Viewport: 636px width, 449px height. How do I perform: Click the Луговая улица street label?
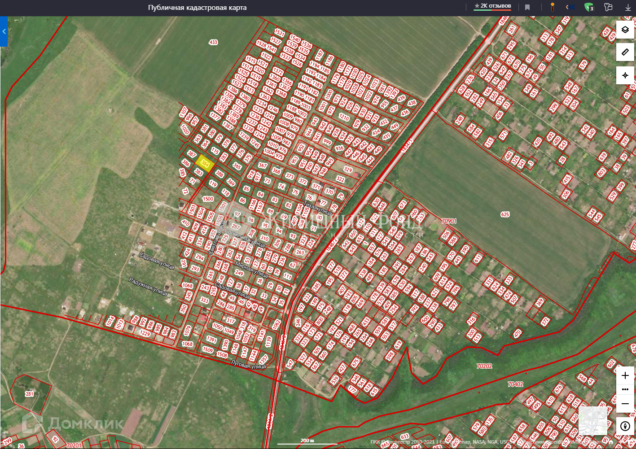(248, 364)
